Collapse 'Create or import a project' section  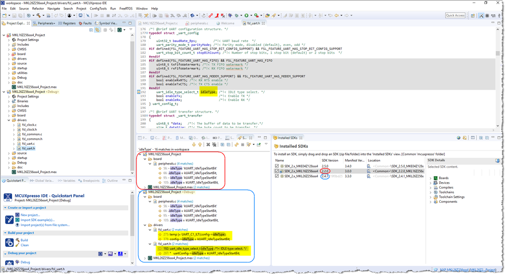tap(5, 208)
